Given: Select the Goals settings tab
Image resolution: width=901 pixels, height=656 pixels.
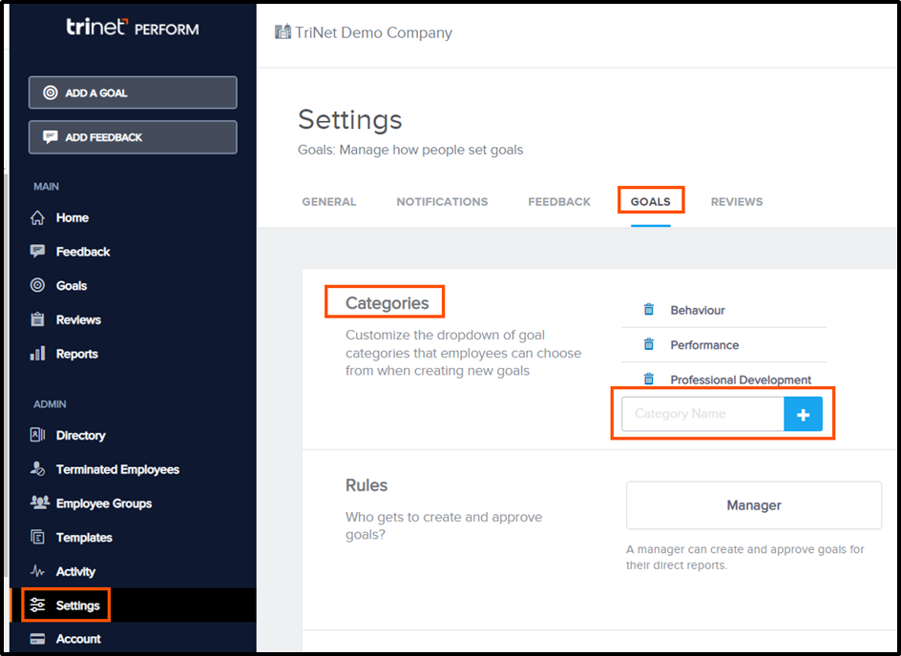Looking at the screenshot, I should pos(651,202).
